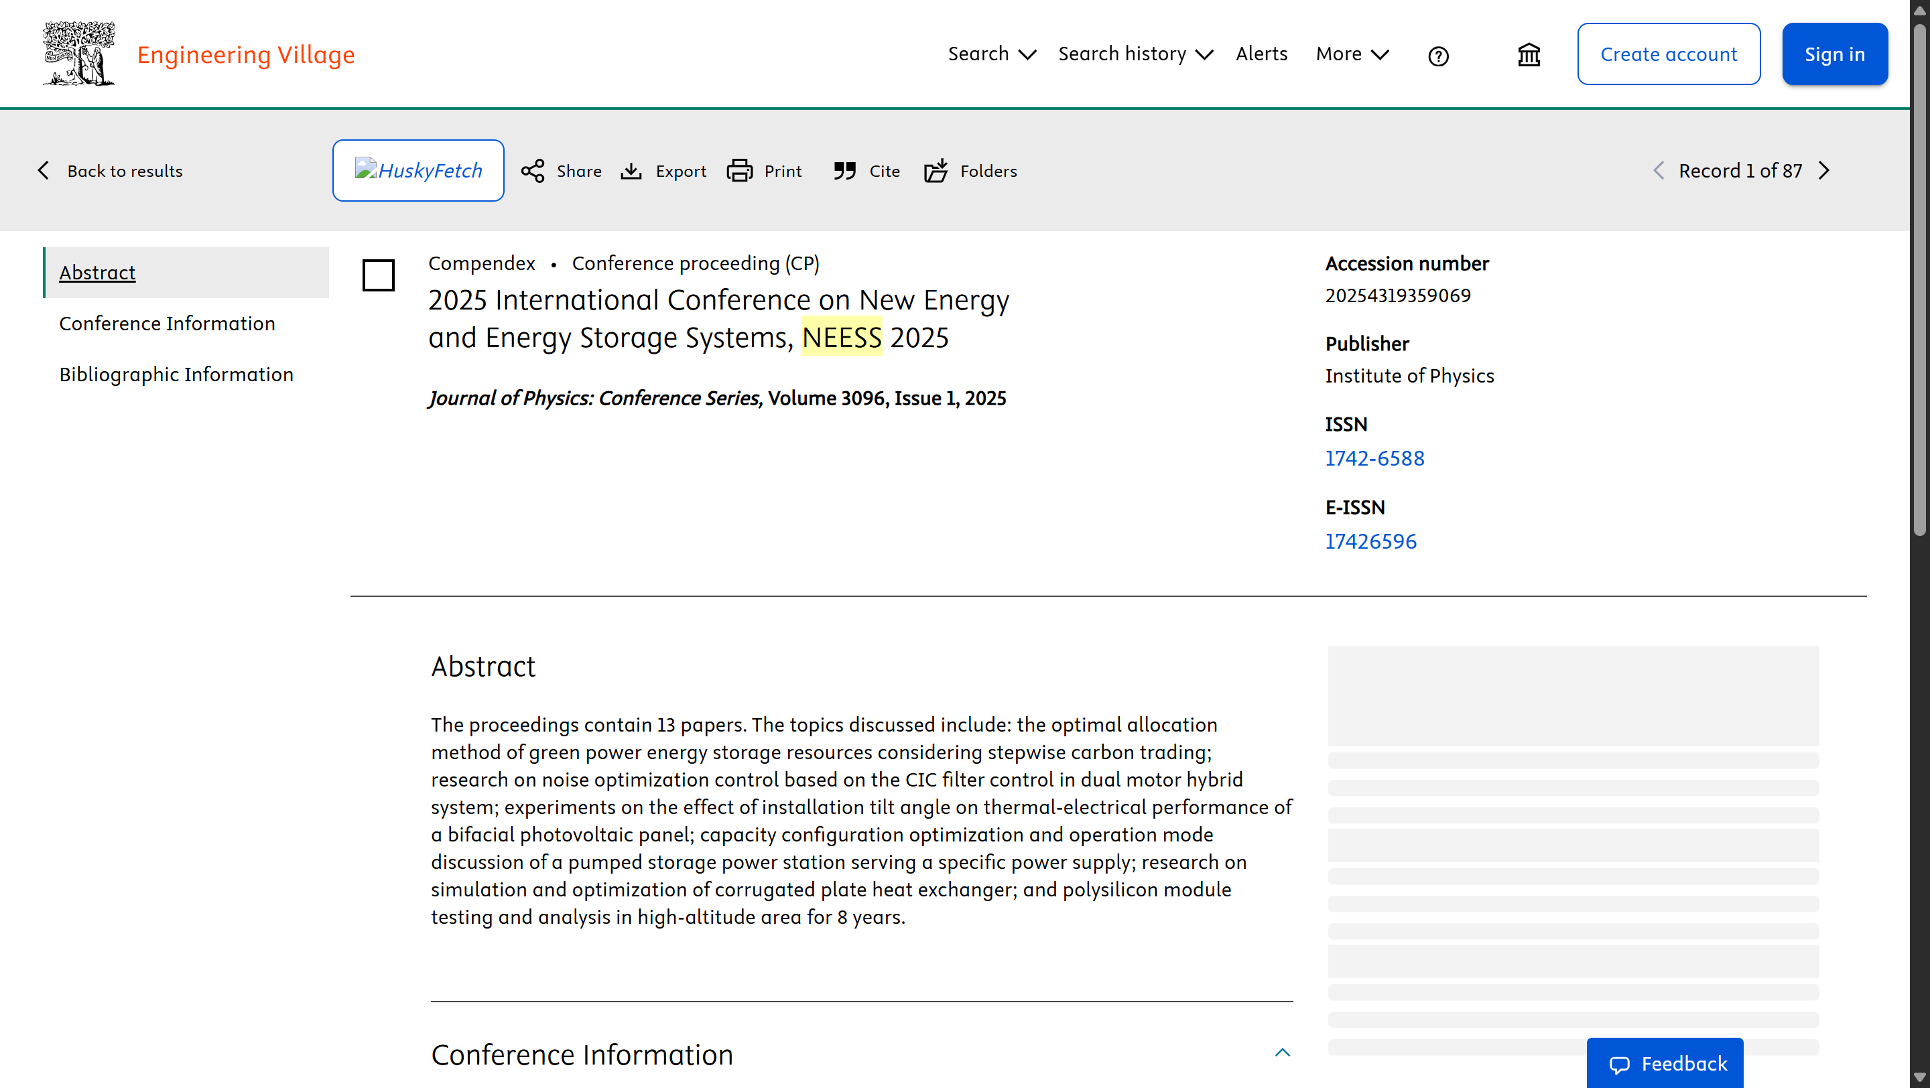Viewport: 1930px width, 1088px height.
Task: Click the Create account button
Action: (1669, 54)
